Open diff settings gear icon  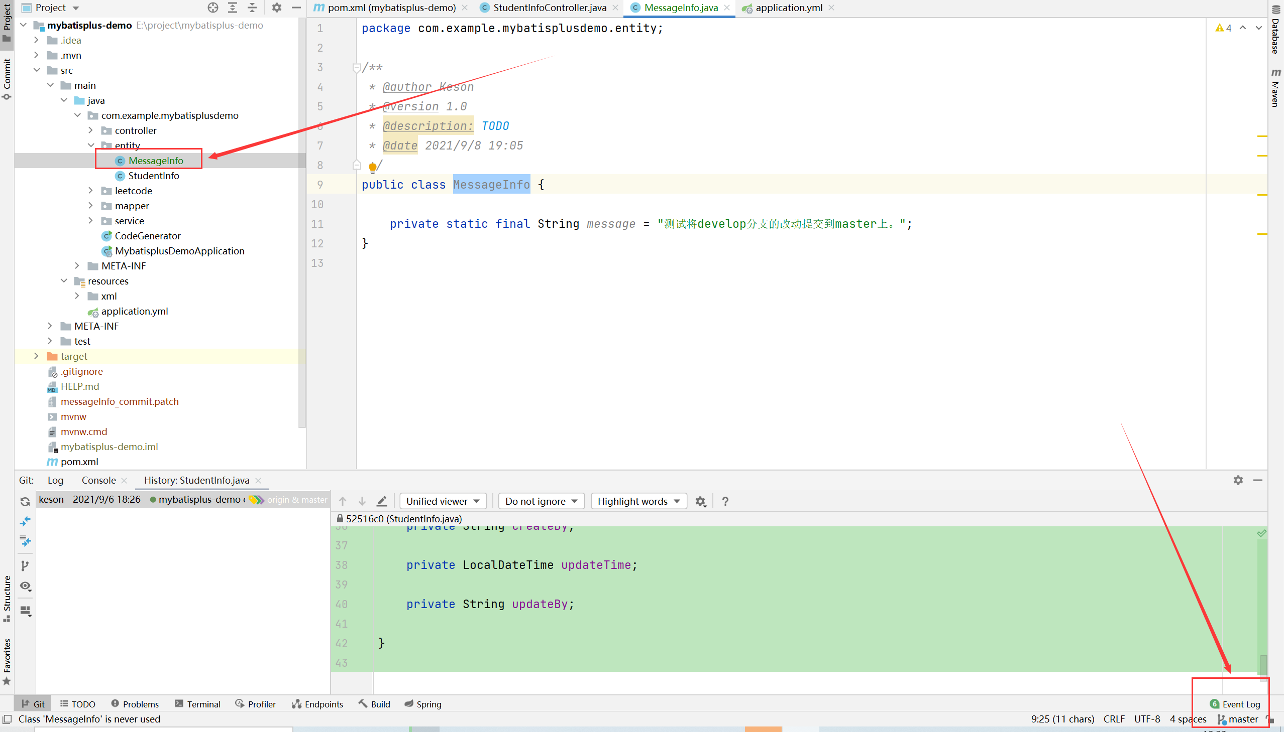click(701, 501)
